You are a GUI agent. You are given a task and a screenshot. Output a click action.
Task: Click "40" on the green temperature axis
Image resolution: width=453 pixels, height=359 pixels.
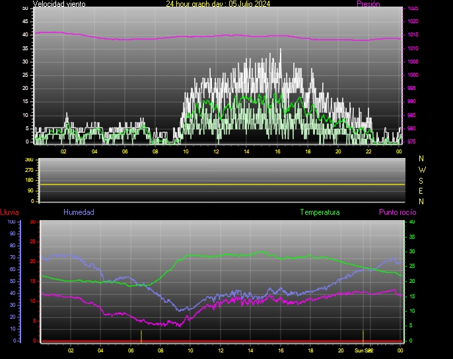[x=412, y=222]
